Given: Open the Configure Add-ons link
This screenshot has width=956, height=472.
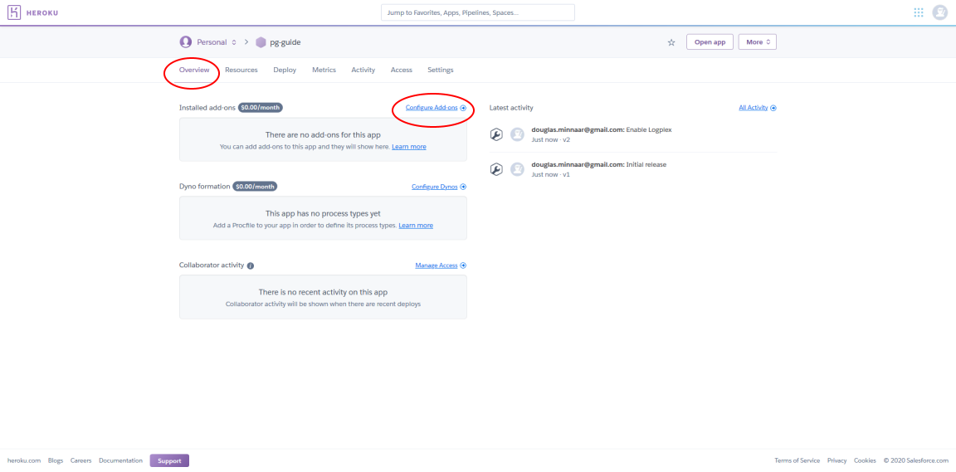Looking at the screenshot, I should tap(436, 107).
